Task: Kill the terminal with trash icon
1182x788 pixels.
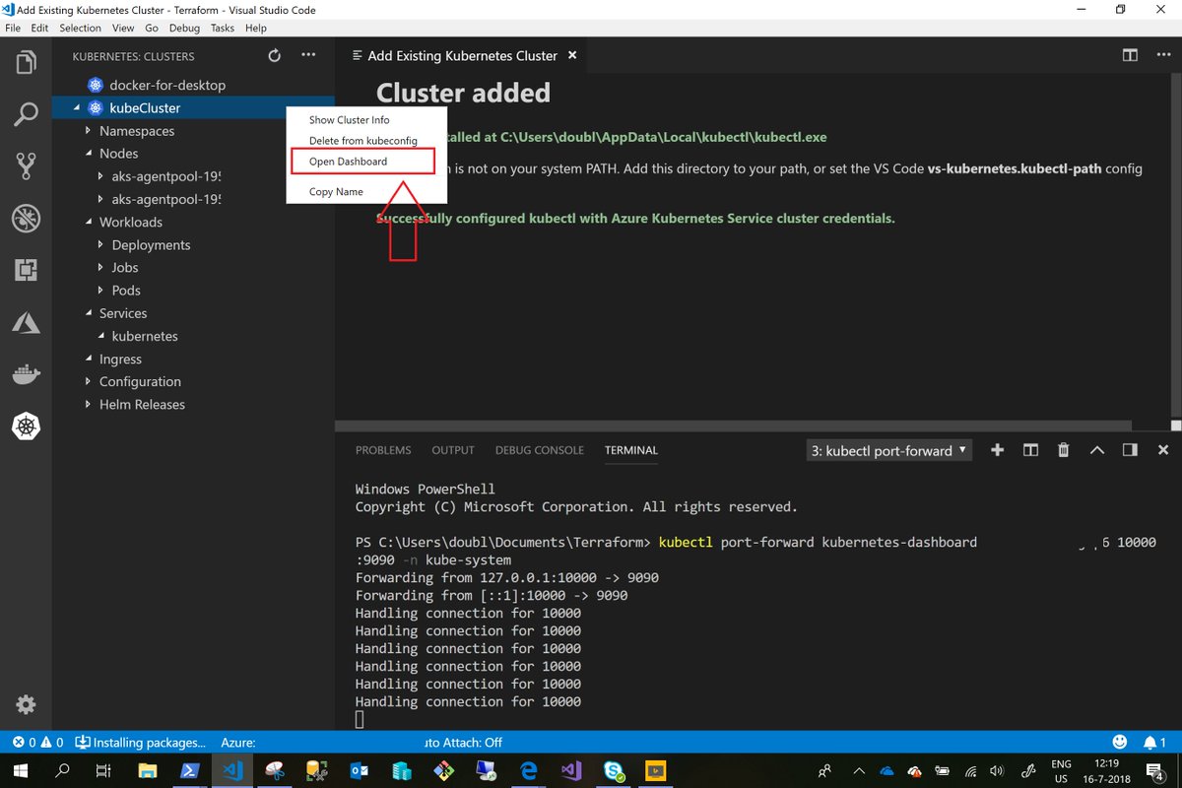Action: click(1063, 450)
